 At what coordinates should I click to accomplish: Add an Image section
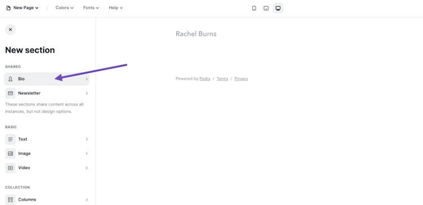coord(47,154)
